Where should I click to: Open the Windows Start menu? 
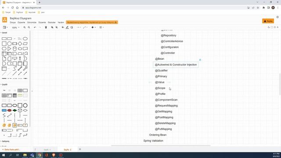click(x=4, y=155)
